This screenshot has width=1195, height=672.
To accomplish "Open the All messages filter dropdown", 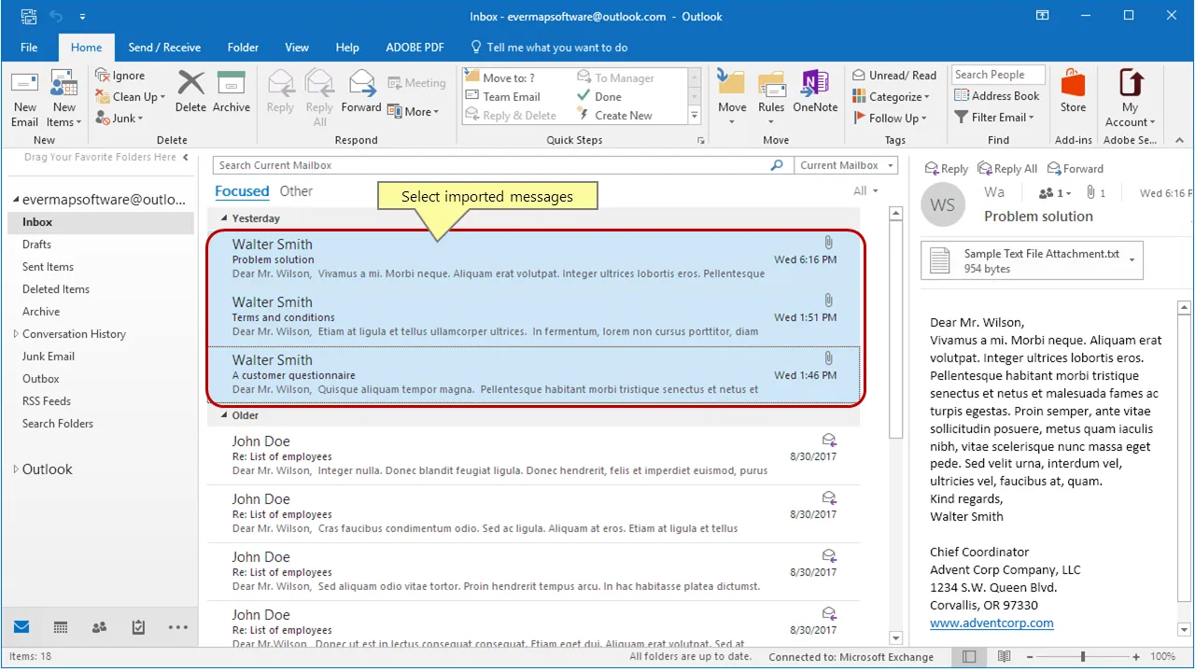I will click(x=865, y=191).
